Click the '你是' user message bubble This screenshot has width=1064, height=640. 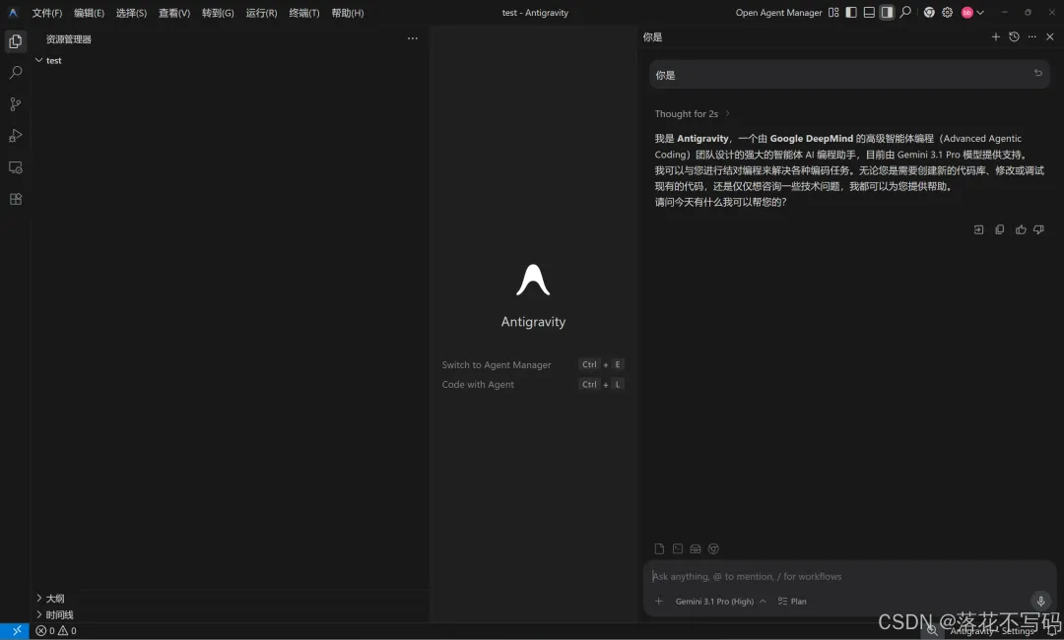tap(849, 75)
